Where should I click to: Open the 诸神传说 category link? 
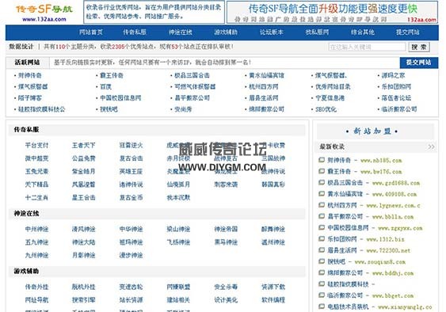pos(131,185)
